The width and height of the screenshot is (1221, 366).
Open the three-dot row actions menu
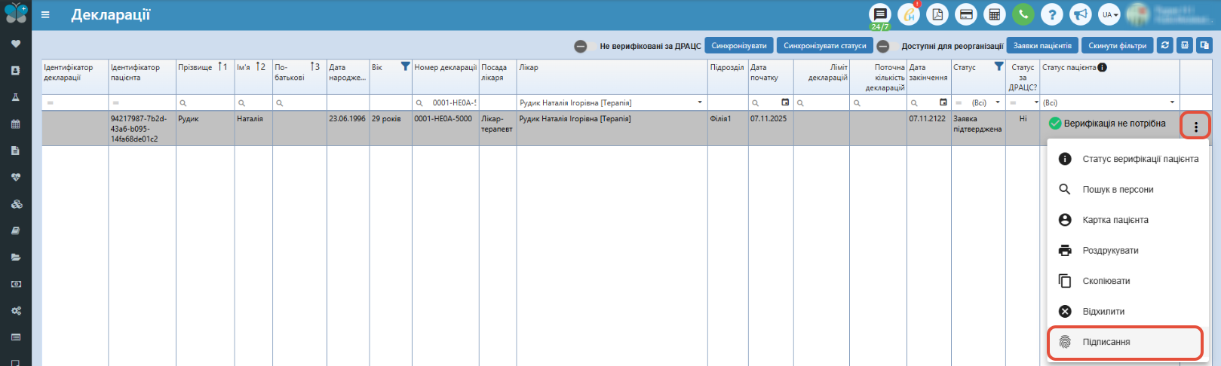click(x=1196, y=127)
